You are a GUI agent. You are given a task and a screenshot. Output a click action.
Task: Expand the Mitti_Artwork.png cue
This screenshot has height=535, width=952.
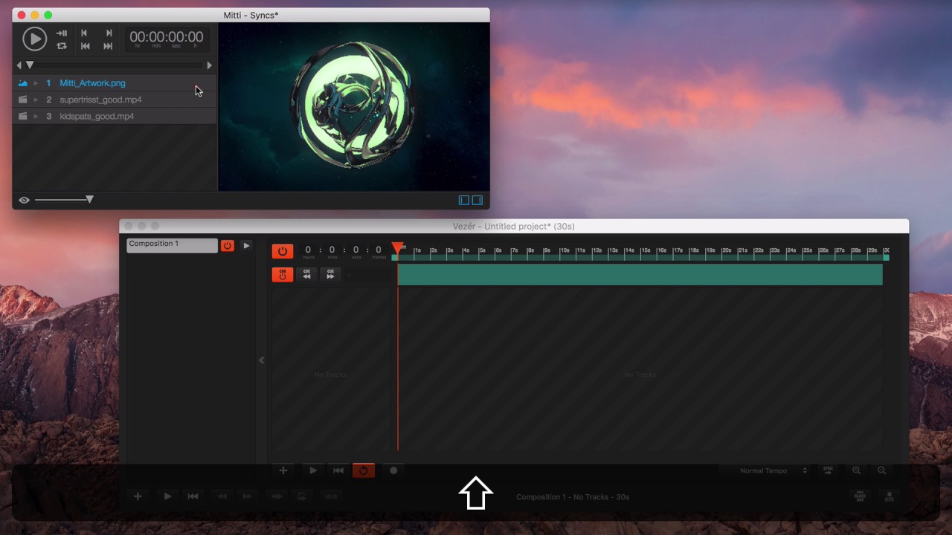click(x=36, y=83)
